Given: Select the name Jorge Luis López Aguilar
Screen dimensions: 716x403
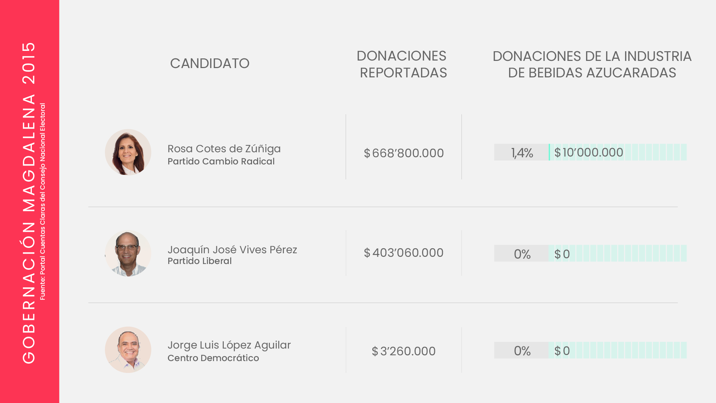Looking at the screenshot, I should [229, 345].
